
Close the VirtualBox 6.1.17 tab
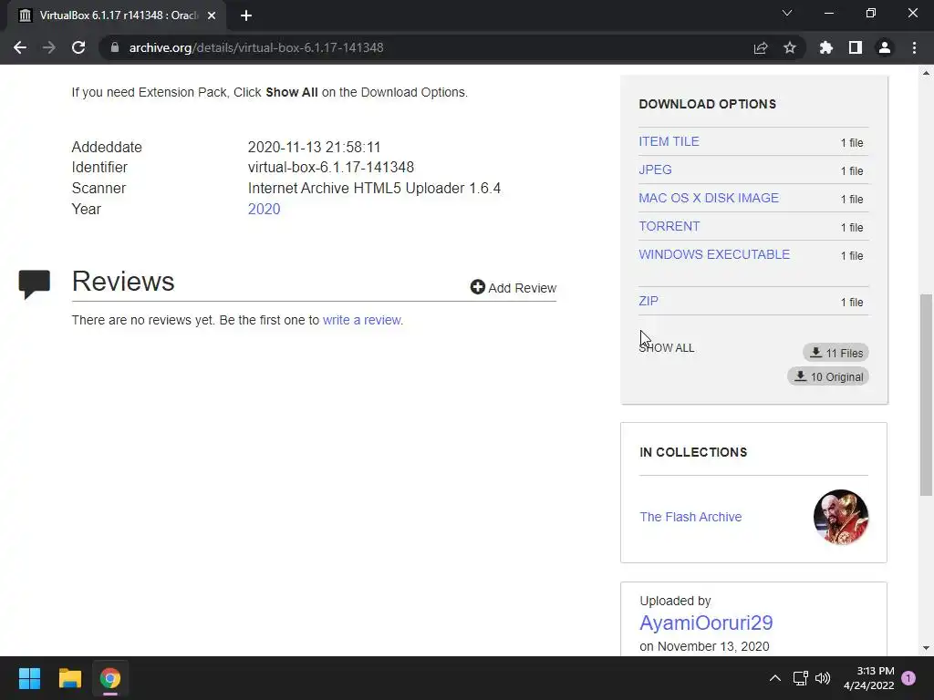(x=212, y=15)
